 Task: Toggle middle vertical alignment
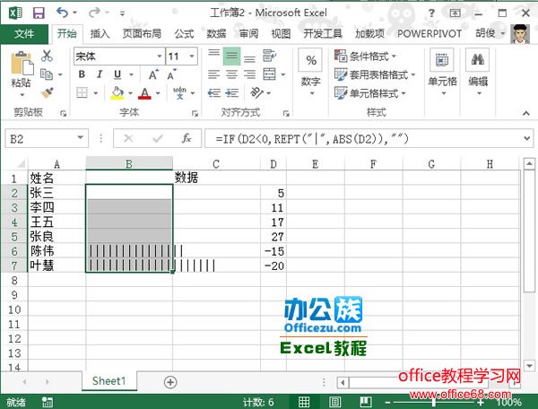231,56
